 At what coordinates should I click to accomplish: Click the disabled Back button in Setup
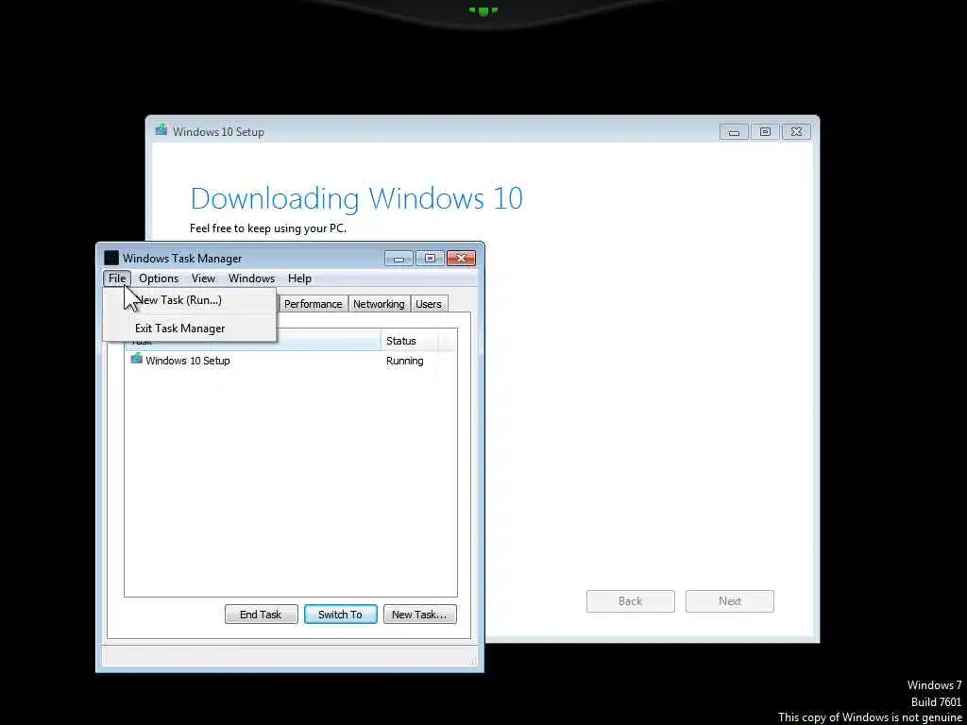coord(630,601)
